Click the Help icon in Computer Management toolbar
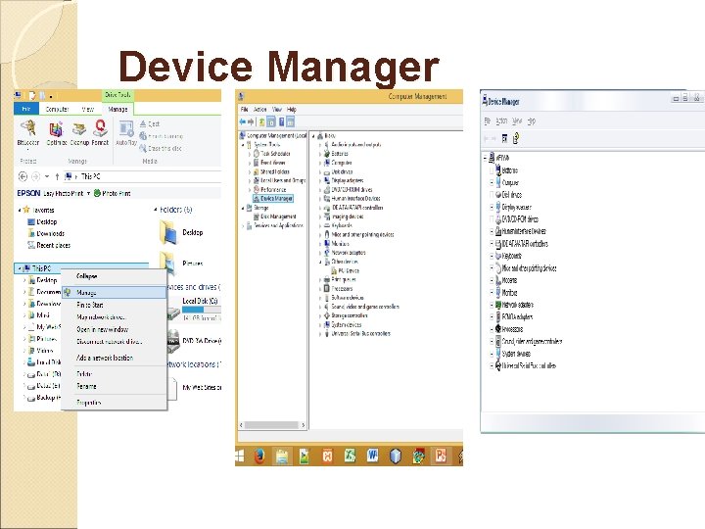 [x=281, y=121]
